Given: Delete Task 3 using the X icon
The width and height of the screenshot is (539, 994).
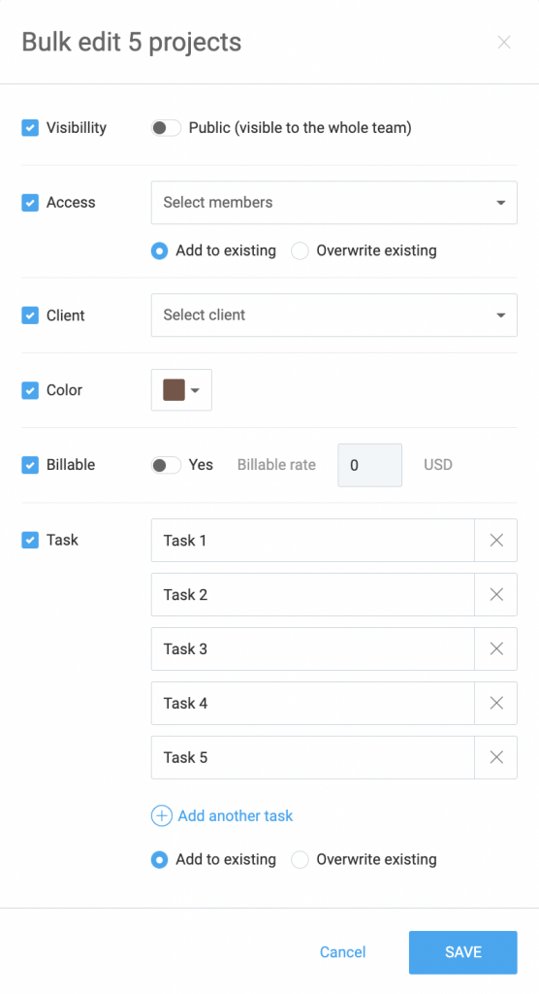Looking at the screenshot, I should coord(496,649).
